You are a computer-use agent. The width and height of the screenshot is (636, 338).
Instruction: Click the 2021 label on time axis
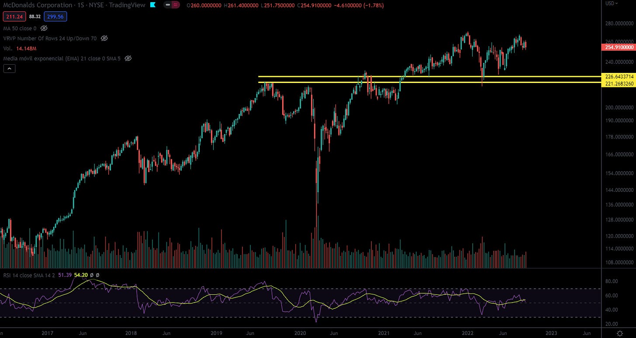[384, 333]
